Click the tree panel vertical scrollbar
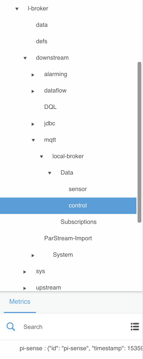The width and height of the screenshot is (143, 359). [x=139, y=142]
